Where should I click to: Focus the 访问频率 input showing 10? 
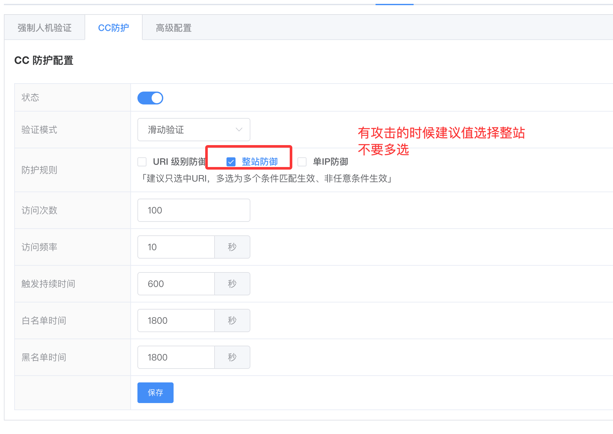tap(176, 247)
